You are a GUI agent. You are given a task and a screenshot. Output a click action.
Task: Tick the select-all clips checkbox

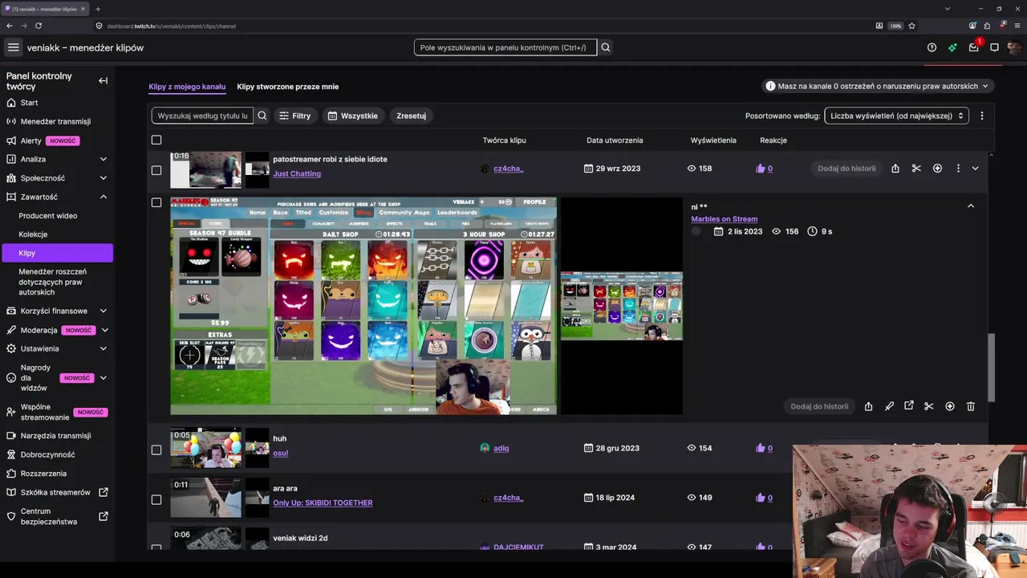156,140
